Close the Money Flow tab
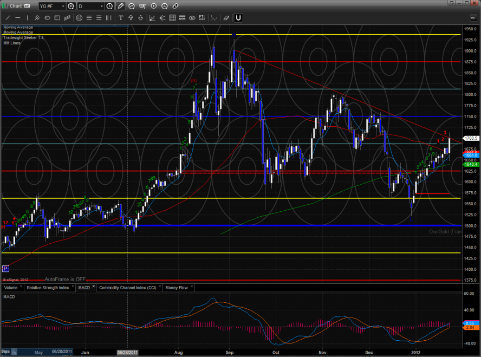Viewport: 481px width, 357px height. pos(192,287)
